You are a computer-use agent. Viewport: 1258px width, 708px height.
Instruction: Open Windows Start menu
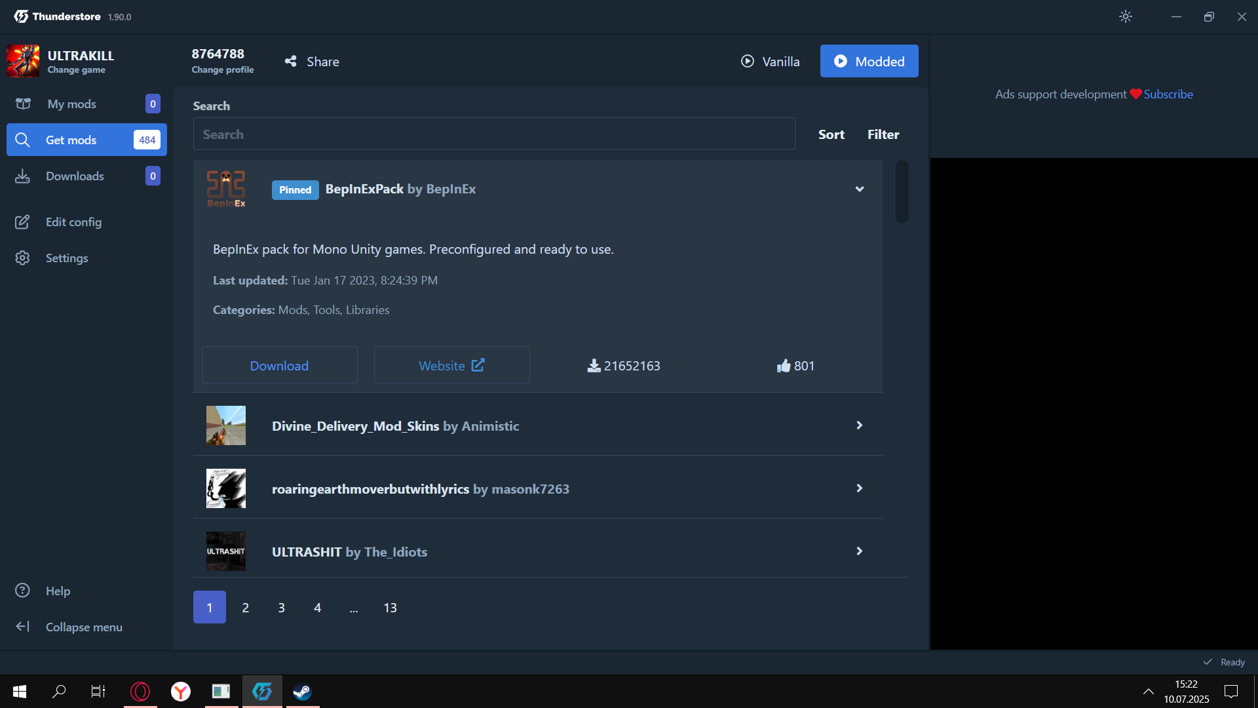(20, 692)
